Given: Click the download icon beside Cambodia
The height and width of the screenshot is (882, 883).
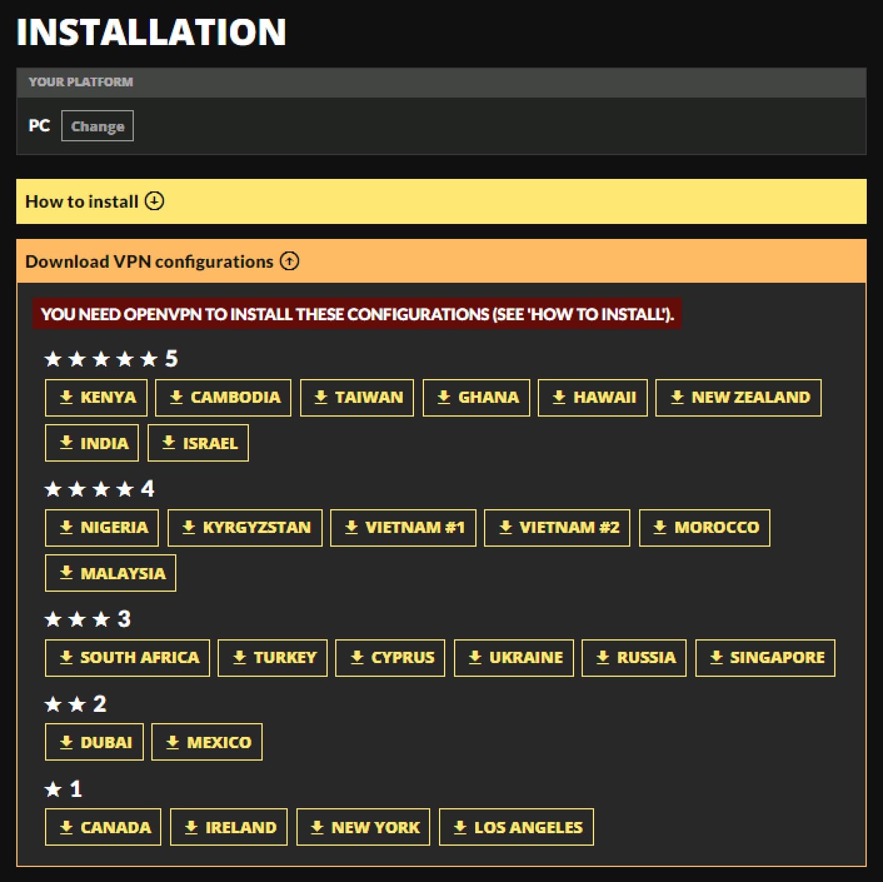Looking at the screenshot, I should 177,397.
